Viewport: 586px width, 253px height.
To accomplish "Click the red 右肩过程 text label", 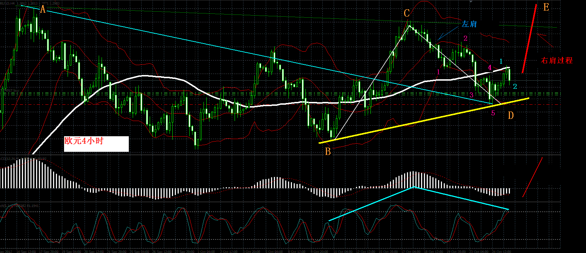I will click(x=557, y=61).
